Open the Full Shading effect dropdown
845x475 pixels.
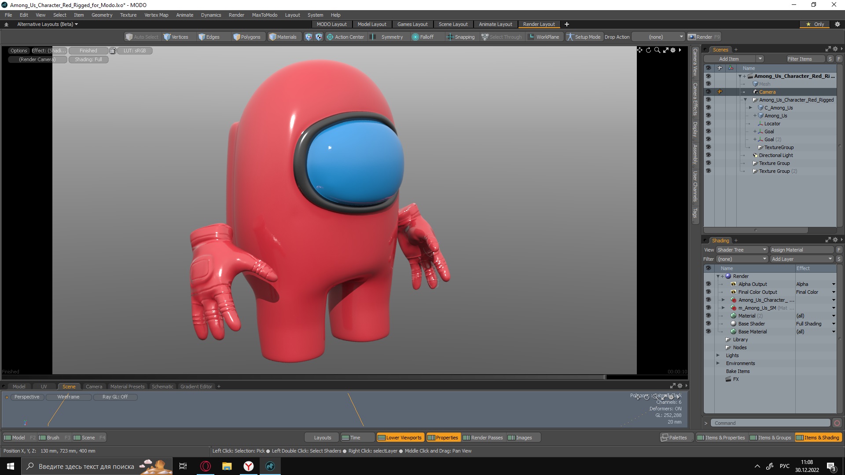click(x=833, y=324)
